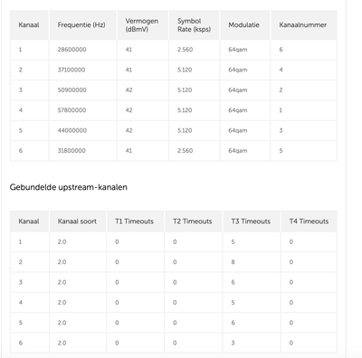
Task: Select frequency value 28600000
Action: 71,50
